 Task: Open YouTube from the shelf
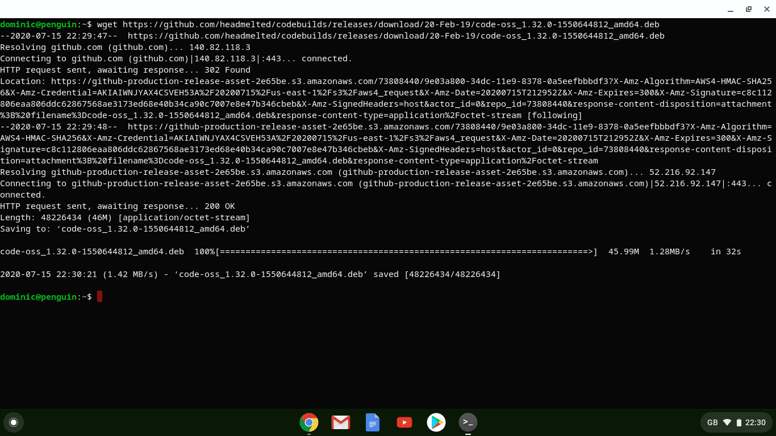pyautogui.click(x=404, y=422)
